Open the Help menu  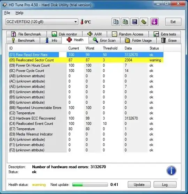tap(19, 13)
